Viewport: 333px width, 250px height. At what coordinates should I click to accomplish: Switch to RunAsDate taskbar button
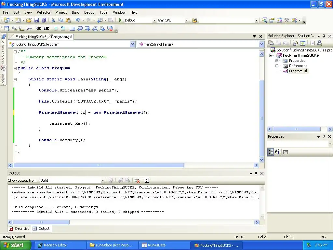tap(164, 245)
